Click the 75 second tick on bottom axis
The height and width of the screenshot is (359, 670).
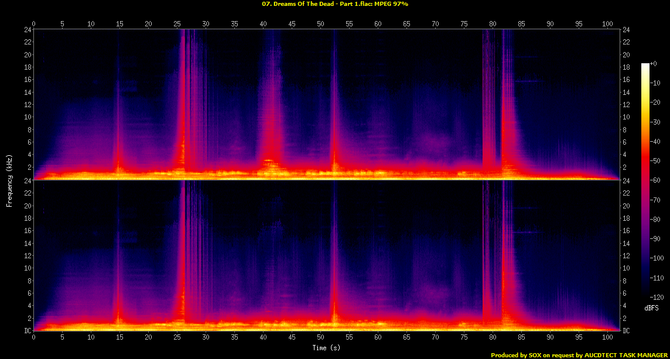coord(464,337)
